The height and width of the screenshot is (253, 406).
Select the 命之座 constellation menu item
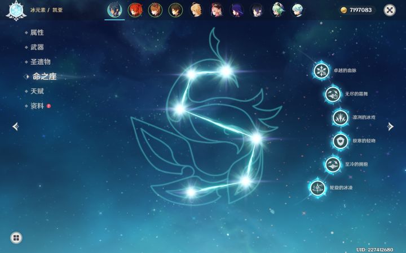[45, 76]
